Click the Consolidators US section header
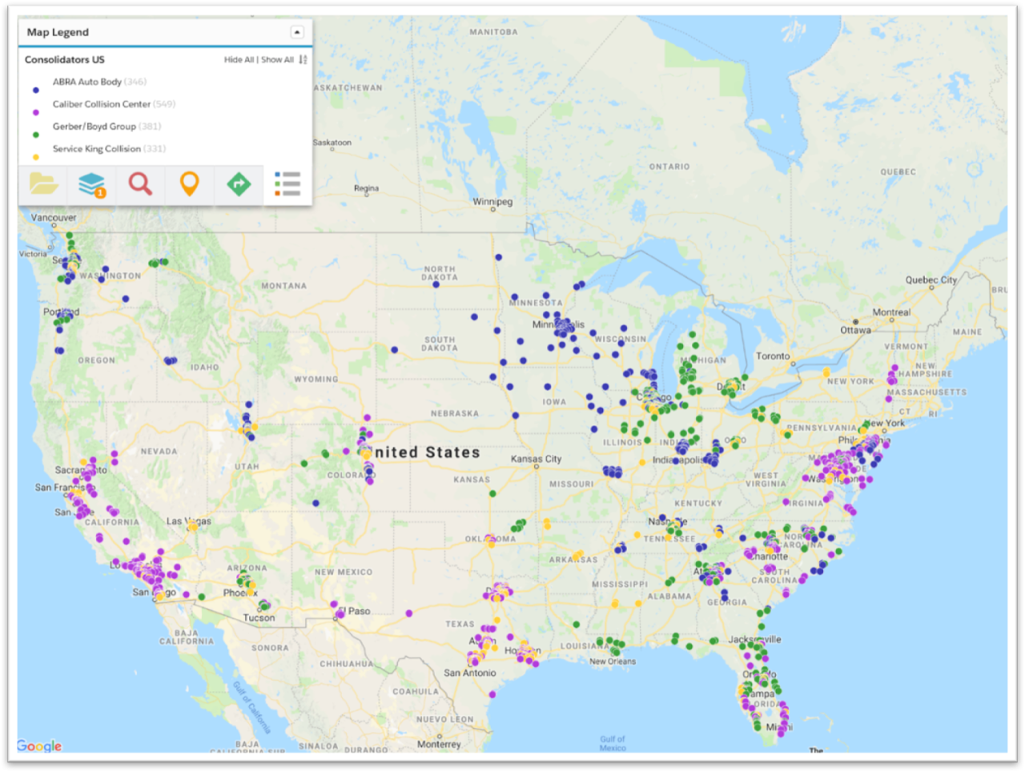Screen dimensions: 1025x772 (x=65, y=59)
